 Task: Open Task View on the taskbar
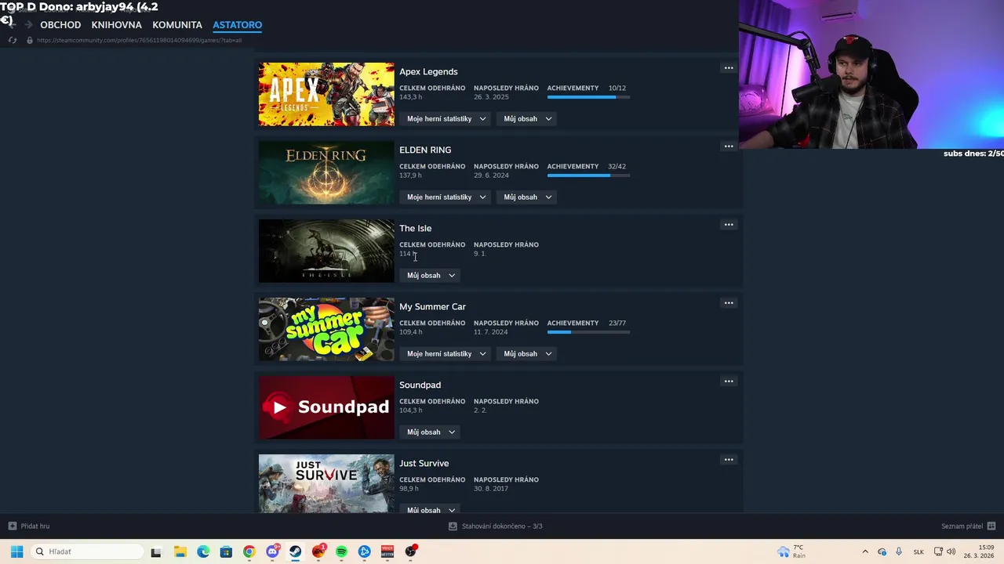coord(156,551)
